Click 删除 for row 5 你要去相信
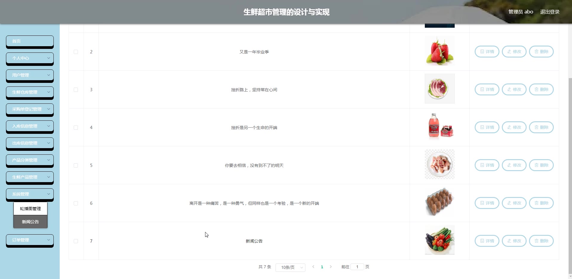The image size is (572, 279). pyautogui.click(x=541, y=165)
